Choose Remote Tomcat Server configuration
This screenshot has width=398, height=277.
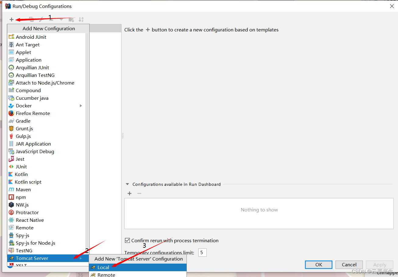pyautogui.click(x=138, y=275)
